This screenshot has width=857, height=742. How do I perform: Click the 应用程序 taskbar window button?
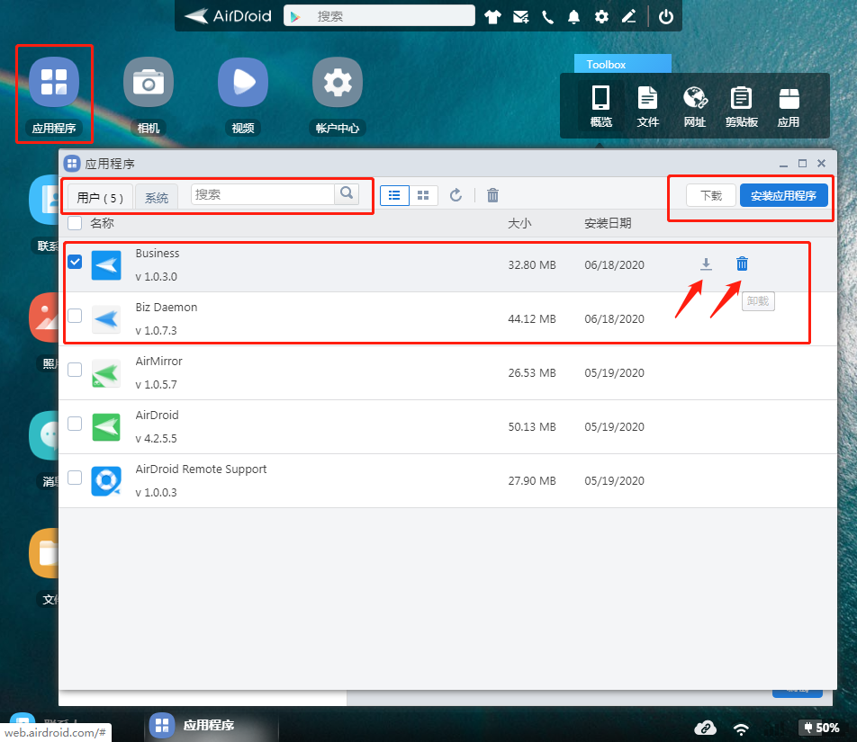212,725
